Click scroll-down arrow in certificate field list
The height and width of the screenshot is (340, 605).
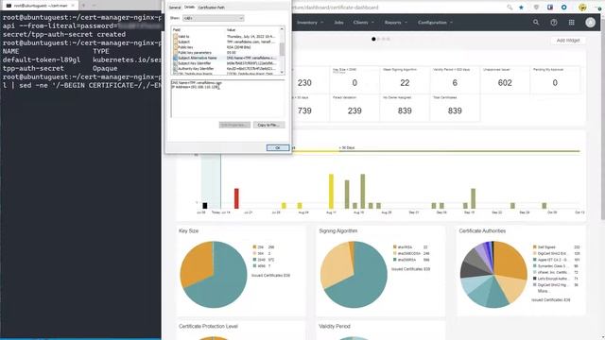pos(282,73)
